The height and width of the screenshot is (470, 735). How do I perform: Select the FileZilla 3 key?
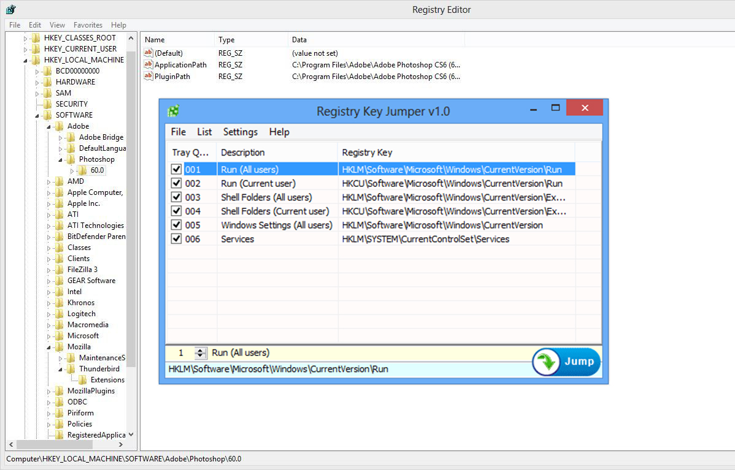(82, 270)
